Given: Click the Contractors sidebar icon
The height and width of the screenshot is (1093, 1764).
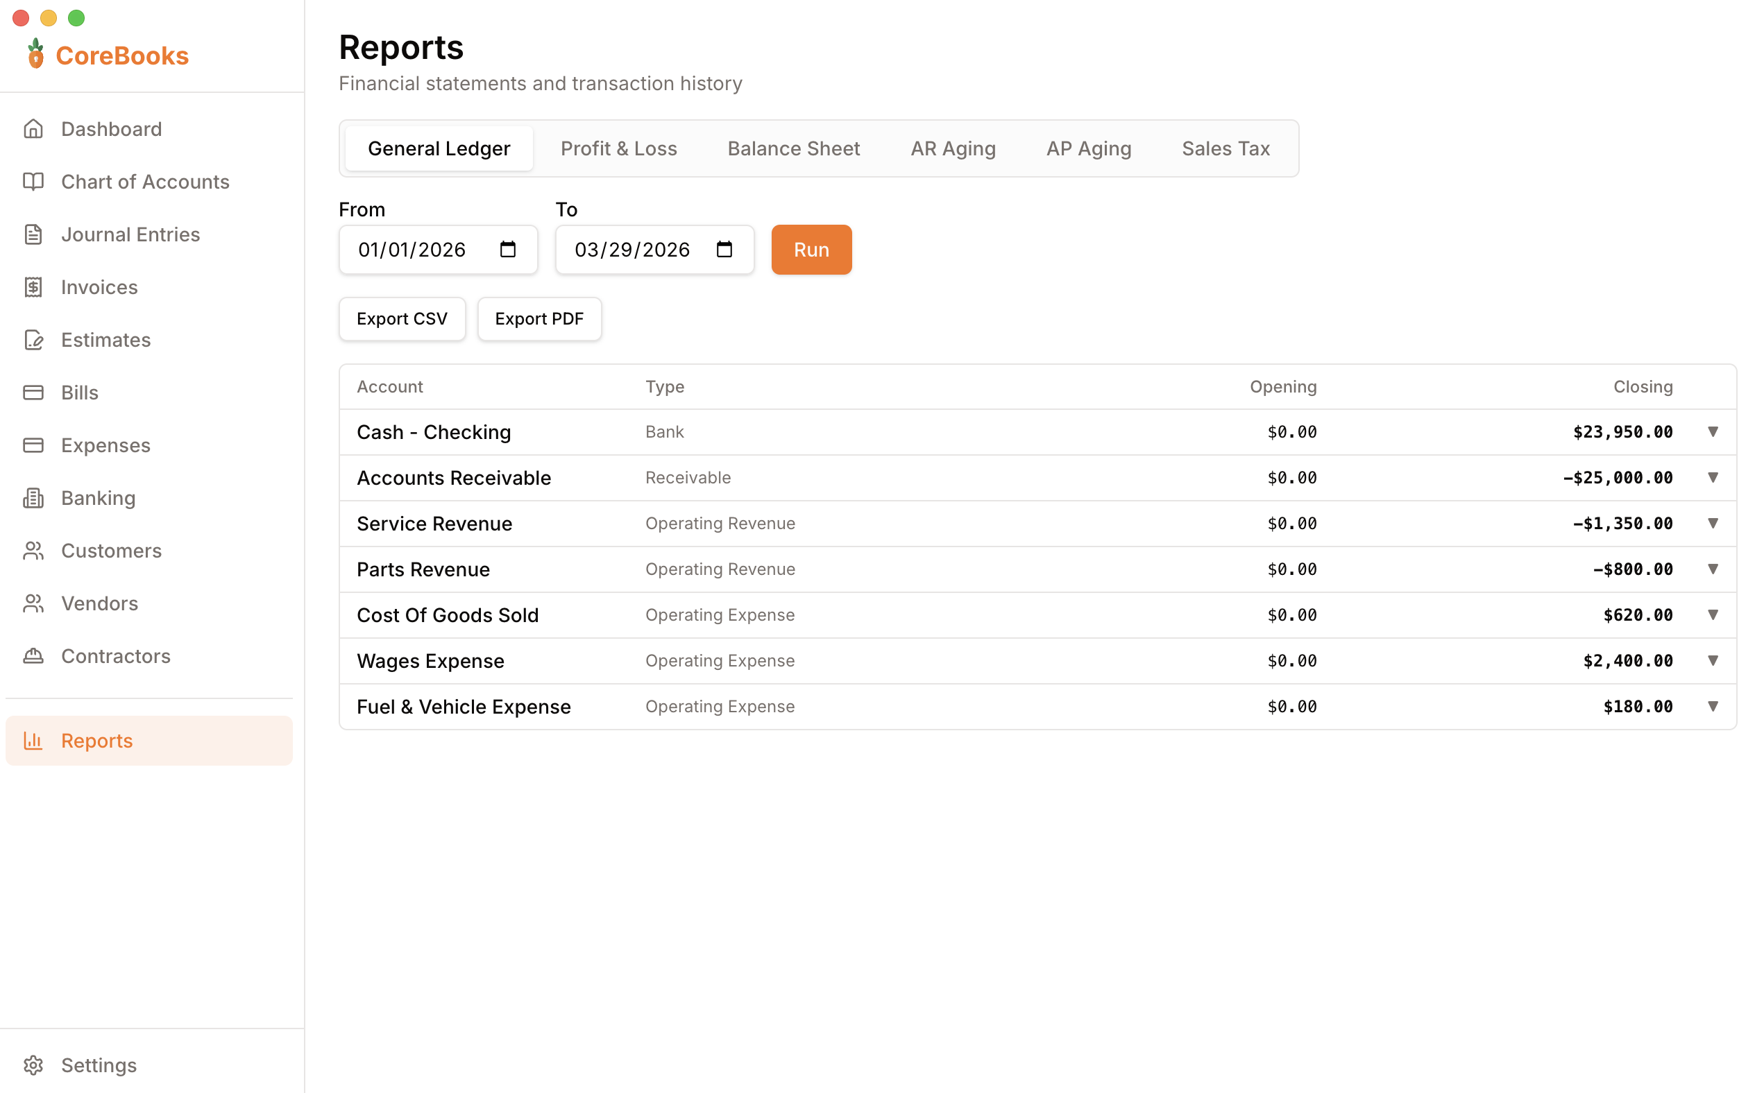Looking at the screenshot, I should (33, 655).
